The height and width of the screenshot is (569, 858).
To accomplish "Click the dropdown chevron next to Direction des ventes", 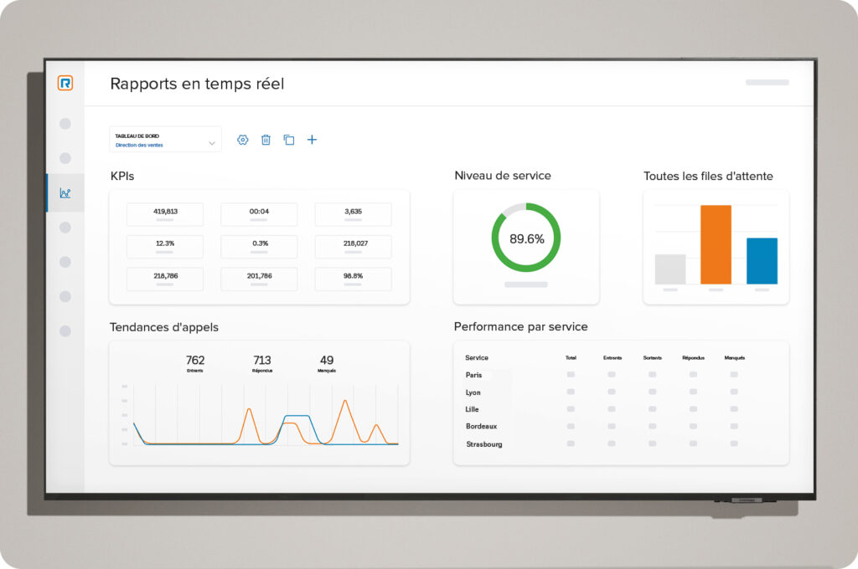I will [212, 143].
